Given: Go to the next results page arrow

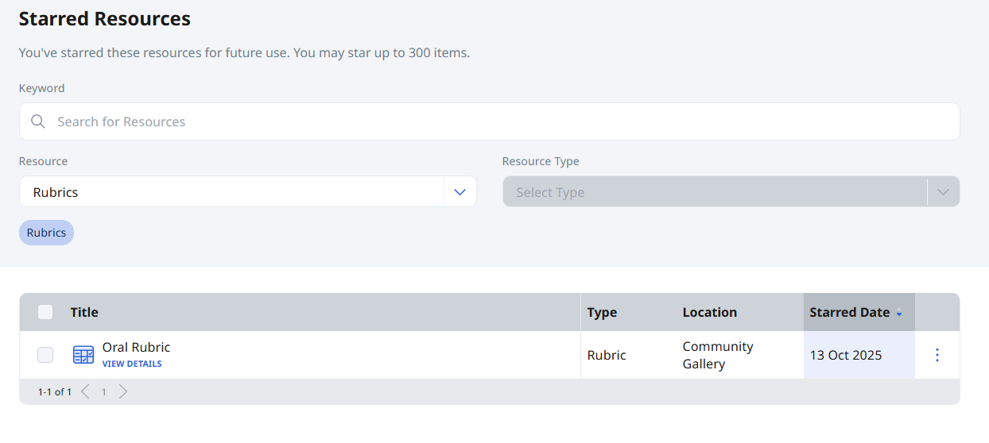Looking at the screenshot, I should (122, 391).
